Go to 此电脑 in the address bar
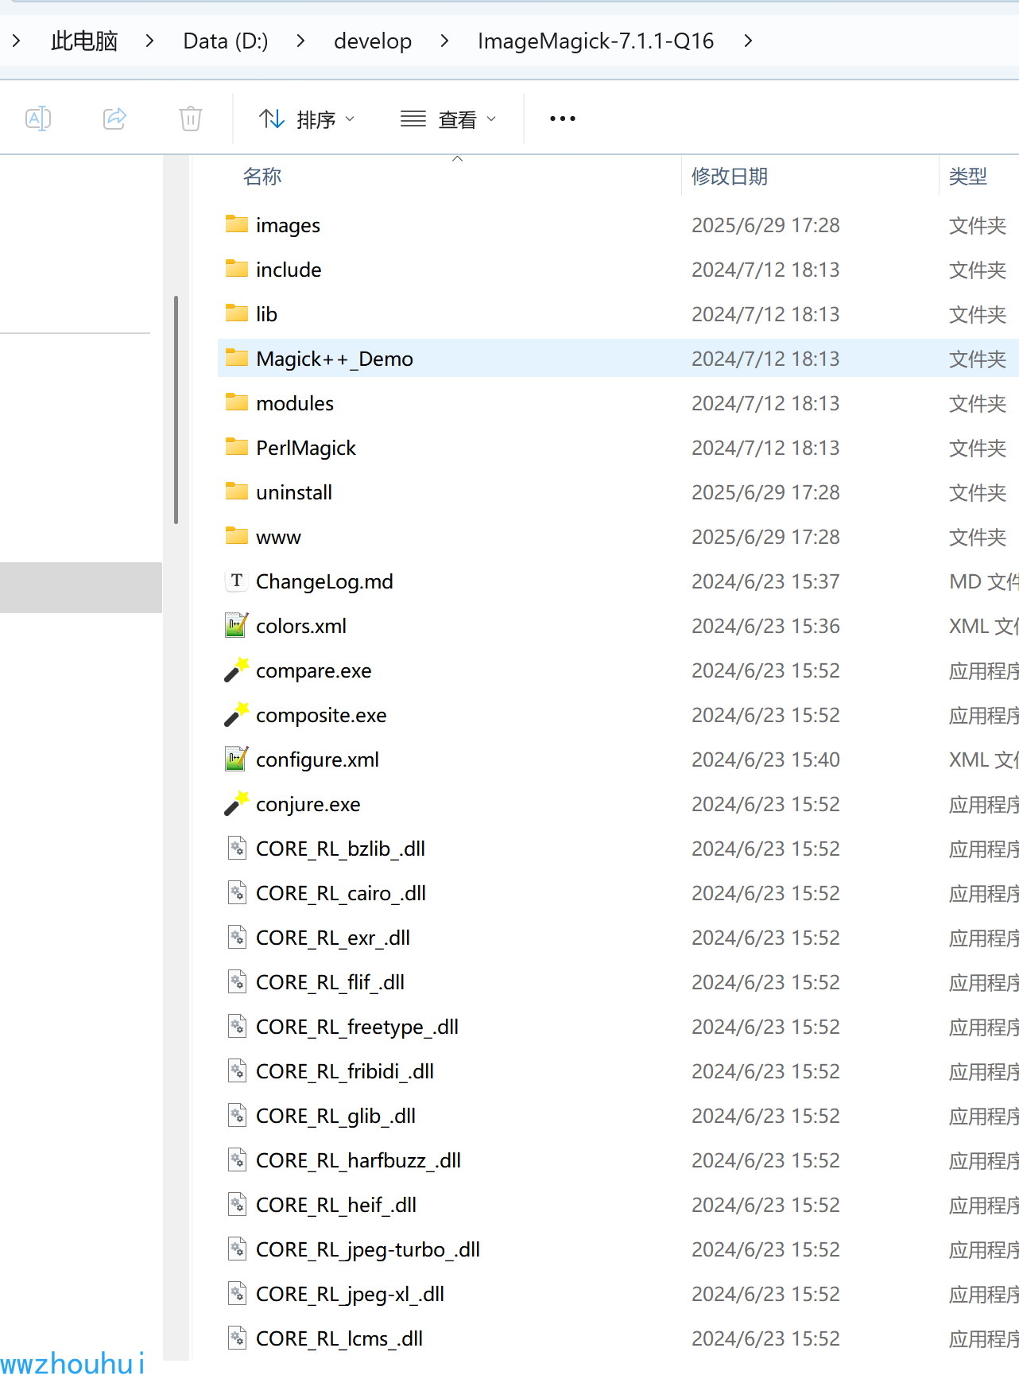Image resolution: width=1019 pixels, height=1379 pixels. click(x=84, y=41)
